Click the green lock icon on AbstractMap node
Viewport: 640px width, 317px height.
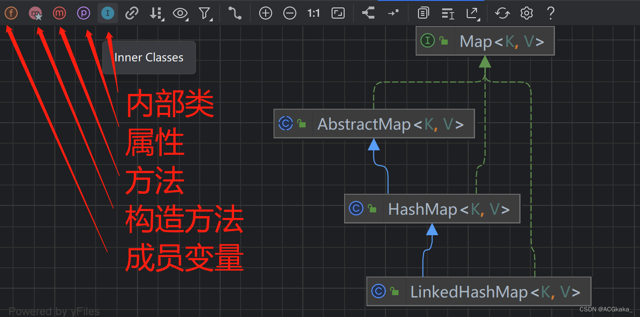[301, 124]
